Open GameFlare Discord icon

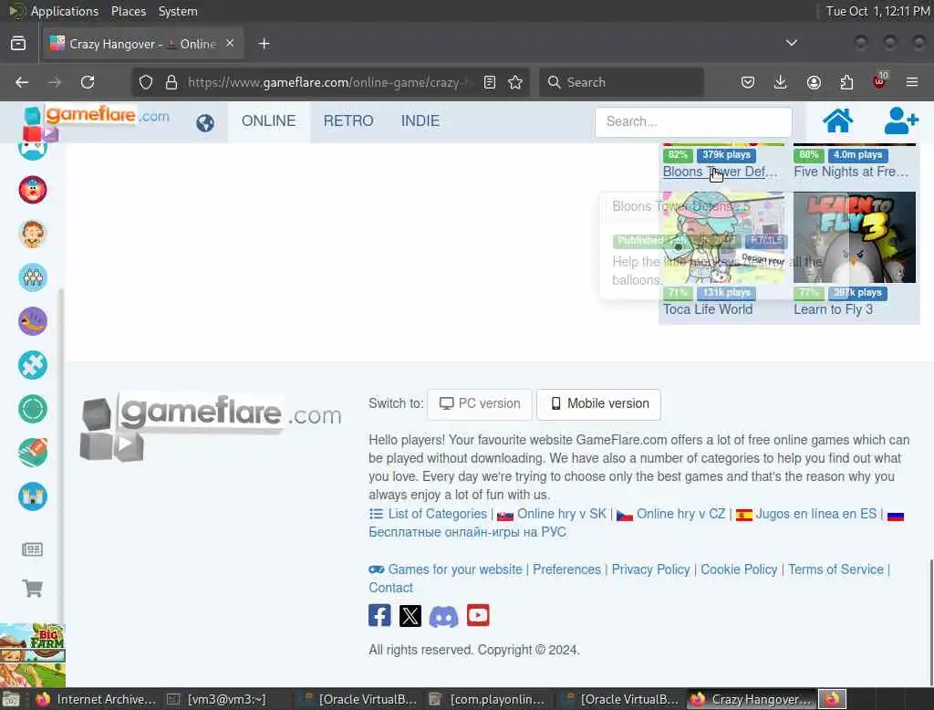(444, 616)
